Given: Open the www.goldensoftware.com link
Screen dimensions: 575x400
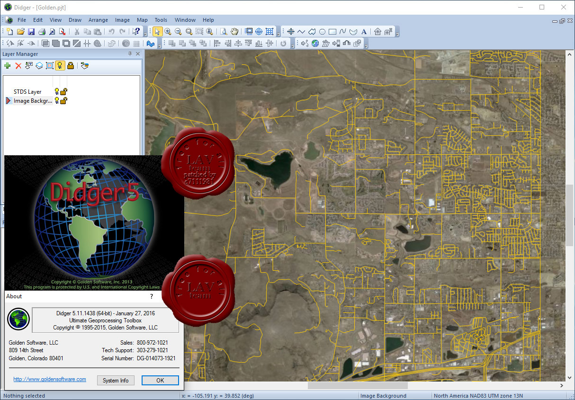Looking at the screenshot, I should (x=50, y=379).
